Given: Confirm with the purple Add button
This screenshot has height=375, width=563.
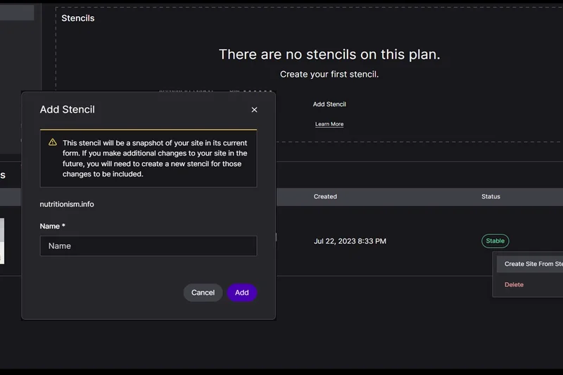Looking at the screenshot, I should pyautogui.click(x=241, y=293).
